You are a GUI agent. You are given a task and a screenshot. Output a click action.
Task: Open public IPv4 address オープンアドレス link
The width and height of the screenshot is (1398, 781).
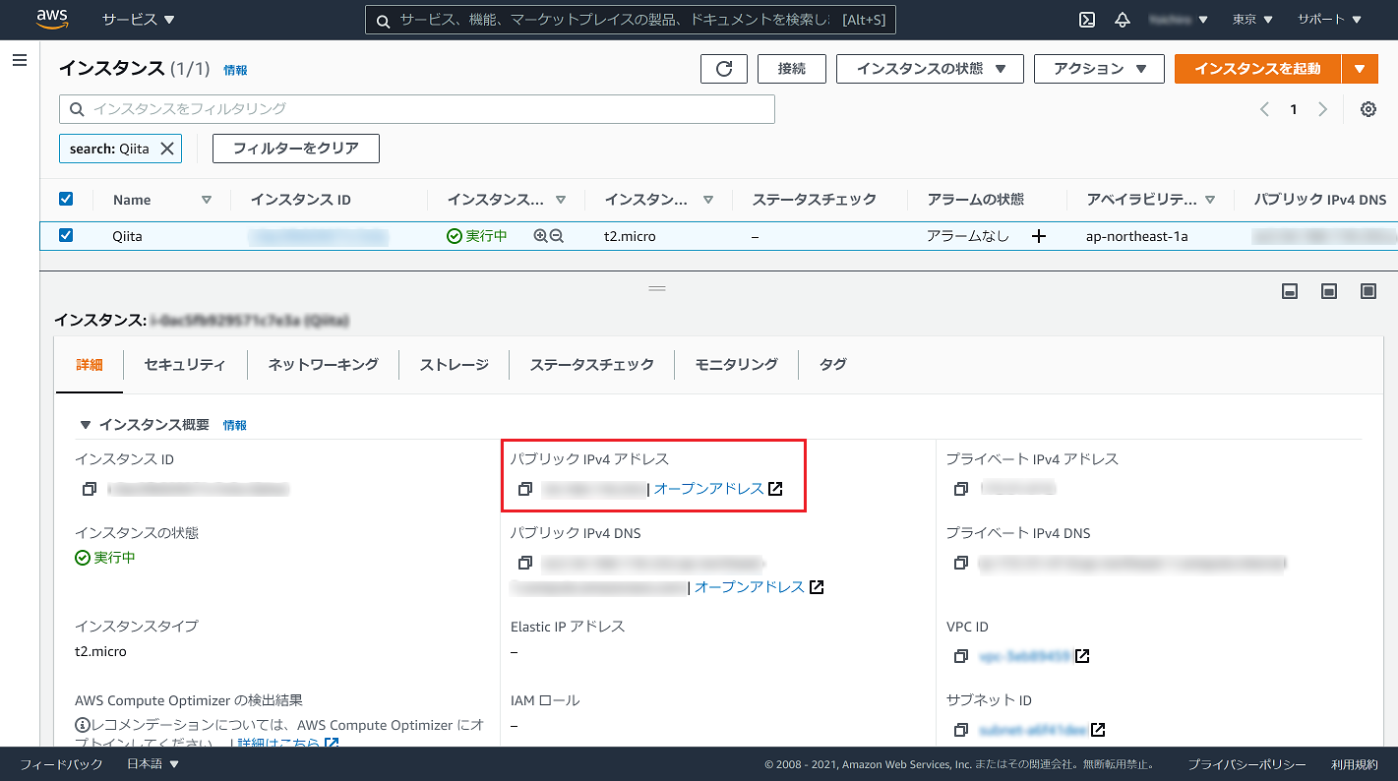point(718,489)
